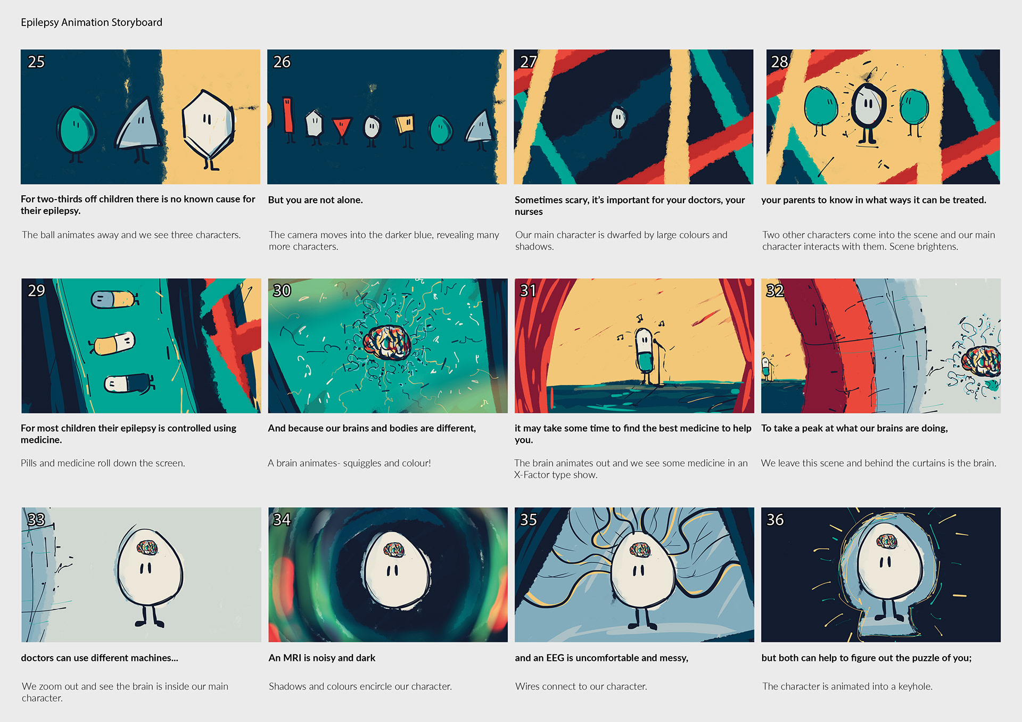Click storyboard frame 25 thumbnail
Image resolution: width=1022 pixels, height=722 pixels.
pyautogui.click(x=141, y=117)
